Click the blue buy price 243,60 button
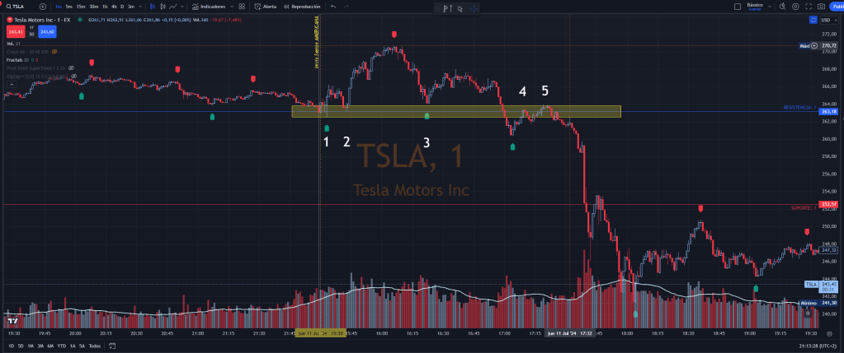The image size is (844, 353). pos(47,31)
